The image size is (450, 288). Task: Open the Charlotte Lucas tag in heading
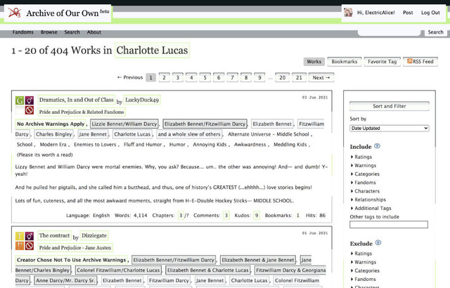coord(152,51)
